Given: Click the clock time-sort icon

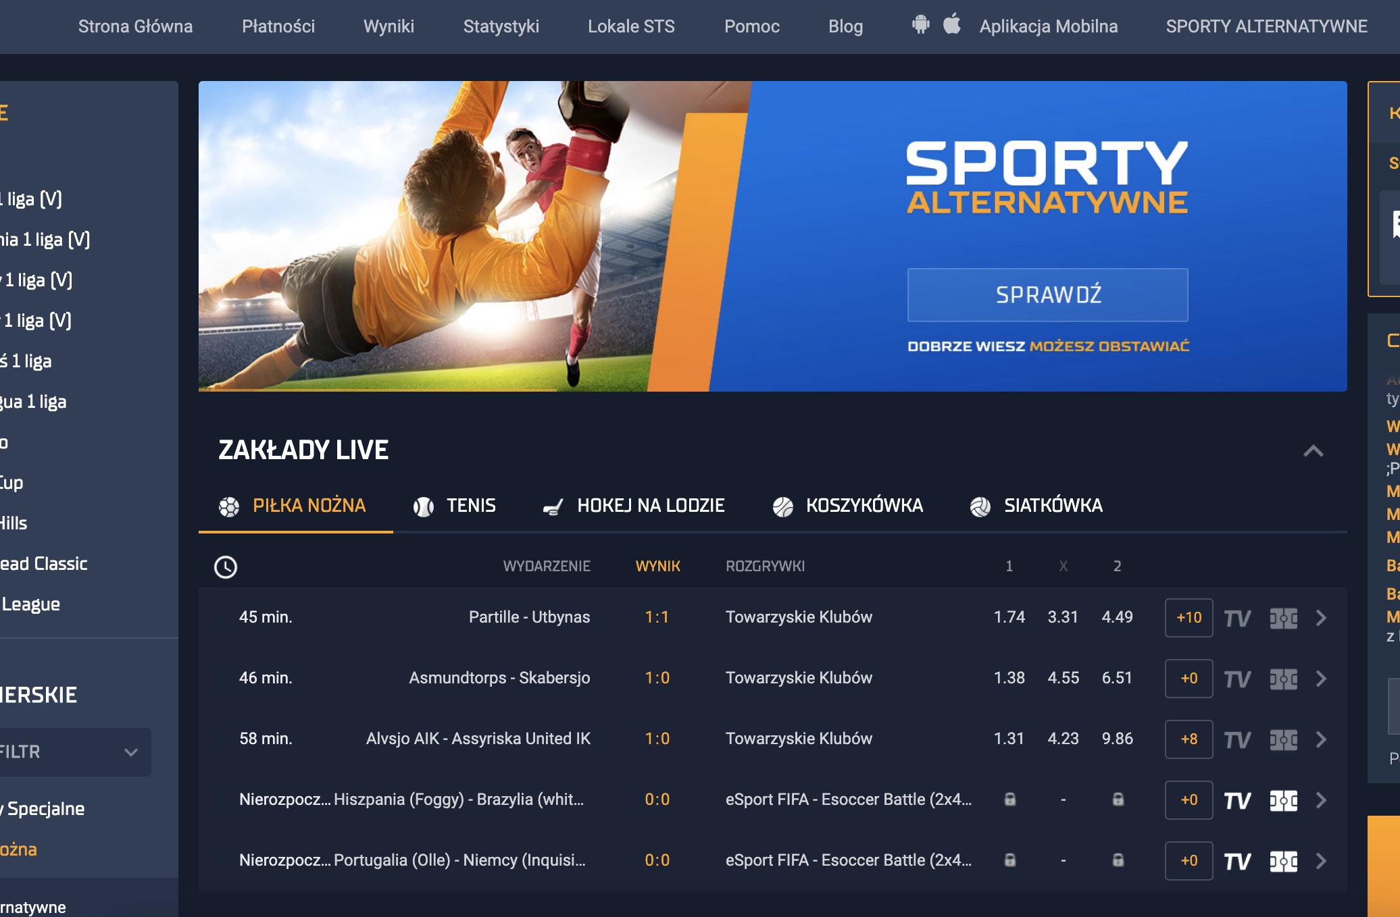Looking at the screenshot, I should coord(226,567).
